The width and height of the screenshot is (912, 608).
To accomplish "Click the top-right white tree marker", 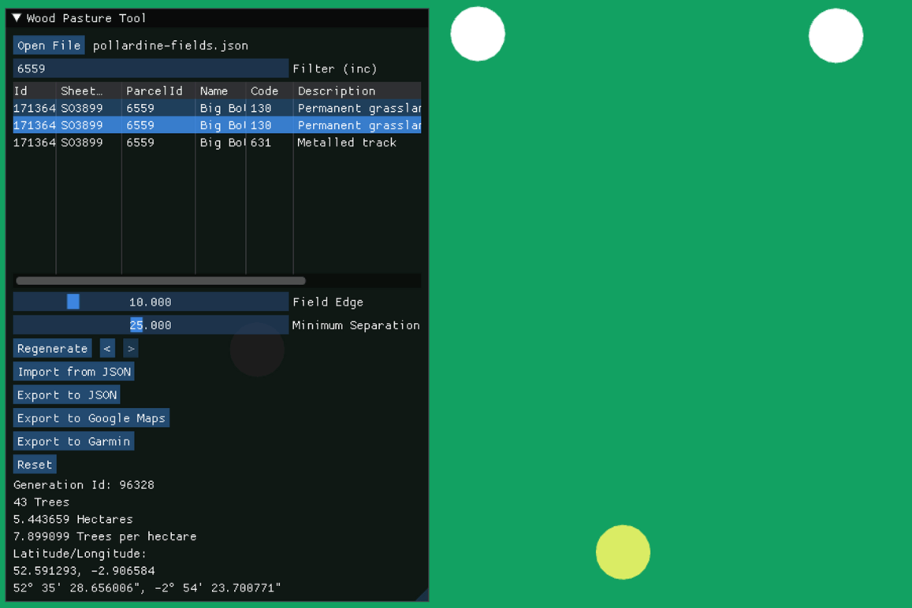I will (836, 36).
